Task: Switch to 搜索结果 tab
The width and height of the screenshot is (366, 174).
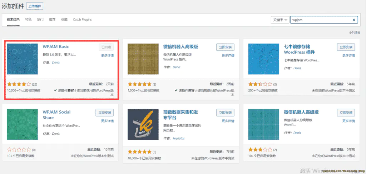Action: (13, 20)
